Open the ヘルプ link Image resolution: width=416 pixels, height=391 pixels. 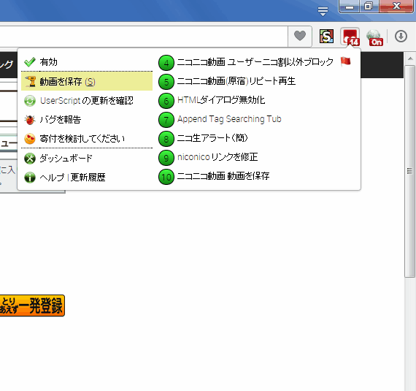click(52, 177)
